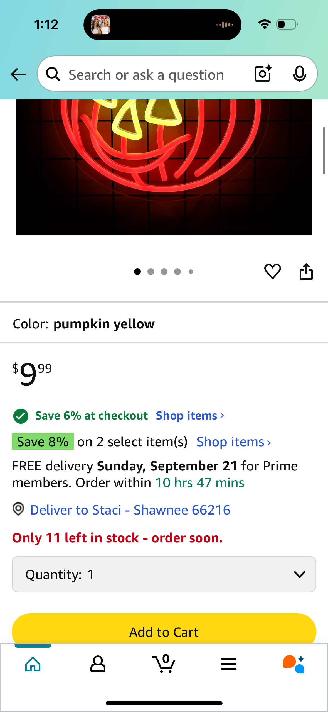328x712 pixels.
Task: Tap the now-playing thumbnail in Dynamic Island
Action: click(x=101, y=25)
